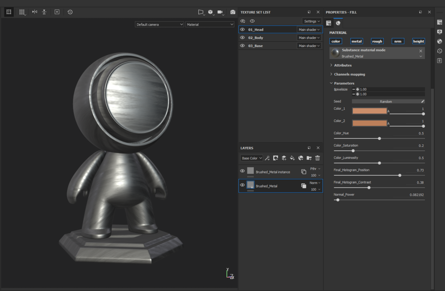The height and width of the screenshot is (291, 445).
Task: Open the Log icon in the right sidebar
Action: point(440,61)
